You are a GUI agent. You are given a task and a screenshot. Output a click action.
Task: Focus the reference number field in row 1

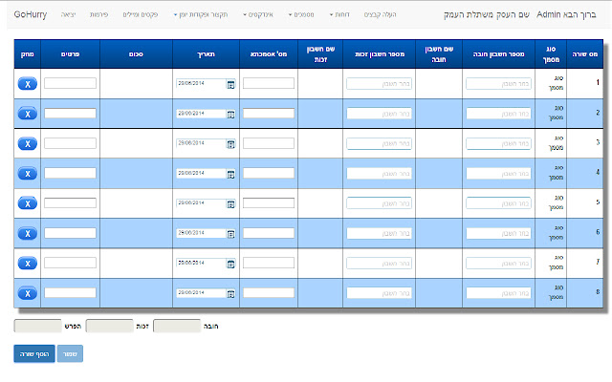(269, 83)
